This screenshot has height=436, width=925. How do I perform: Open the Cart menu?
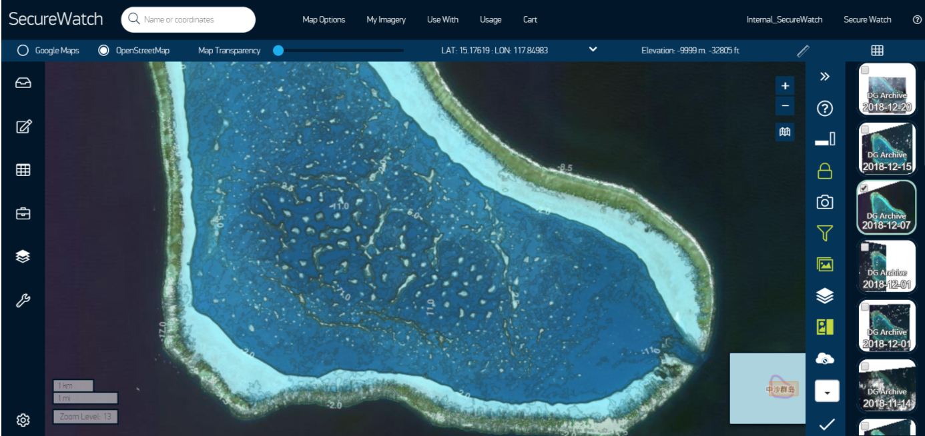(x=530, y=20)
